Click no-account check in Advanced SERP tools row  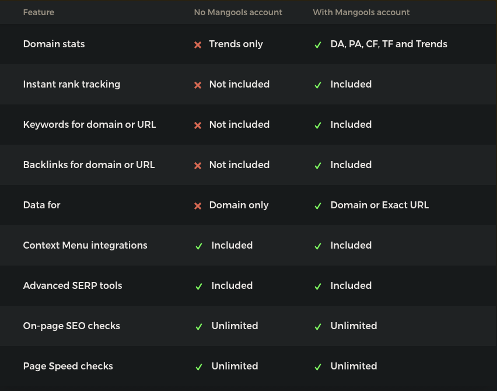click(x=199, y=287)
